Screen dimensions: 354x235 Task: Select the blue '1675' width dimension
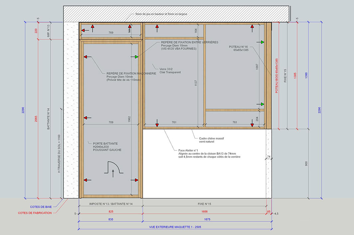pos(207,219)
